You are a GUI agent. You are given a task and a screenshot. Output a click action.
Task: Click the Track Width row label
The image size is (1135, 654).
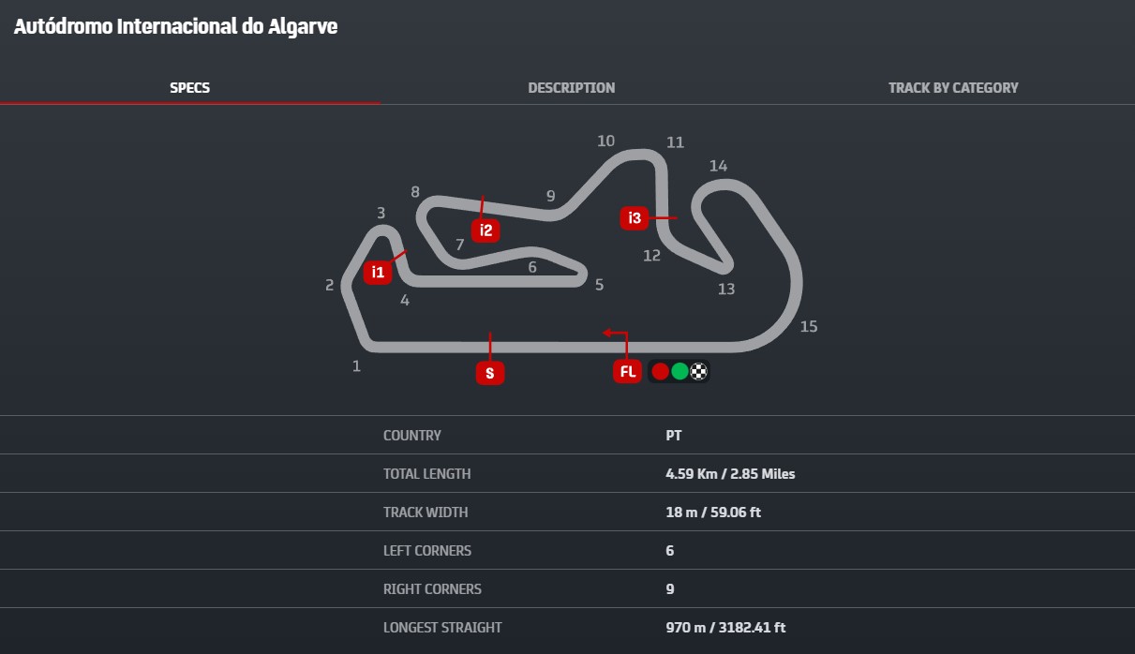click(x=426, y=513)
